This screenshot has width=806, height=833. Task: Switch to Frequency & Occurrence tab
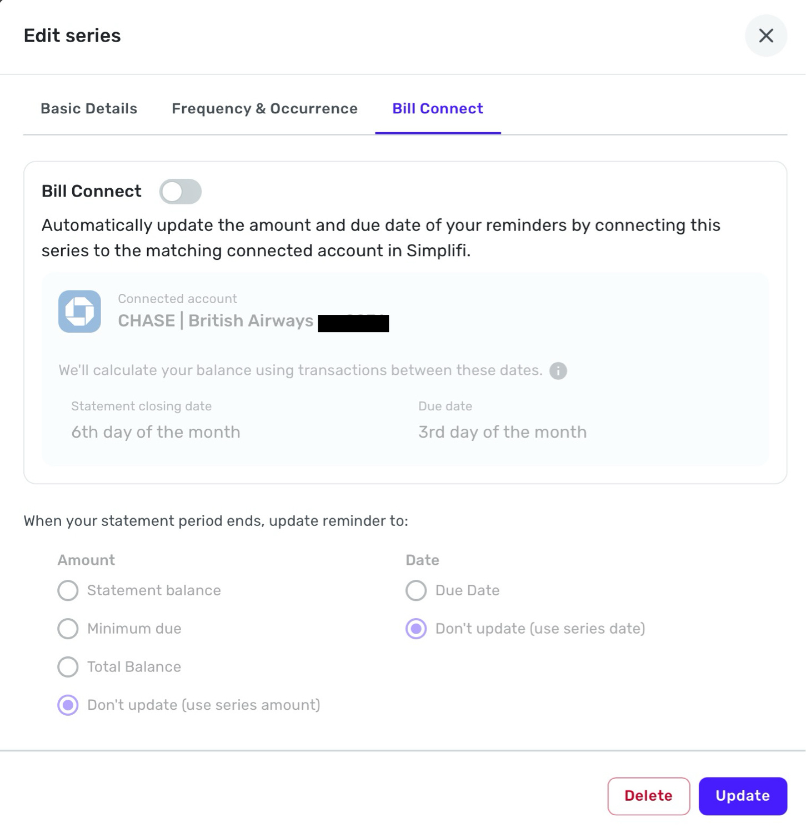pyautogui.click(x=264, y=109)
